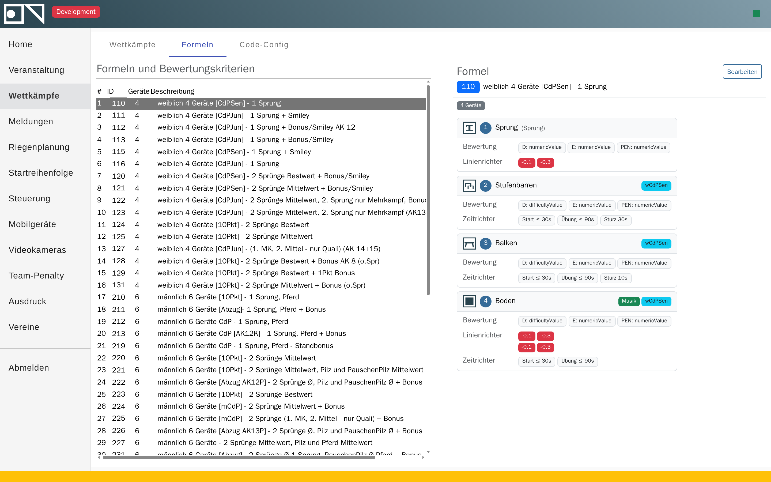Open Ausdruck in sidebar
This screenshot has height=482, width=771.
[45, 302]
